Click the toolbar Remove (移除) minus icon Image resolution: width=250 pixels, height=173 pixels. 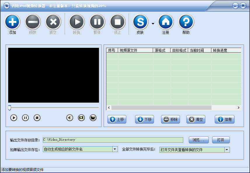click(x=33, y=22)
